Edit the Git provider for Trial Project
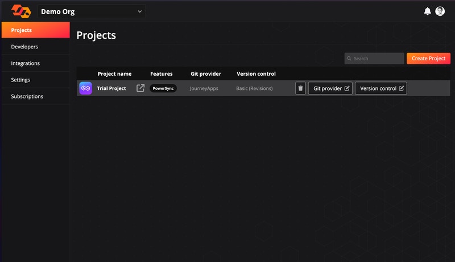 coord(330,88)
